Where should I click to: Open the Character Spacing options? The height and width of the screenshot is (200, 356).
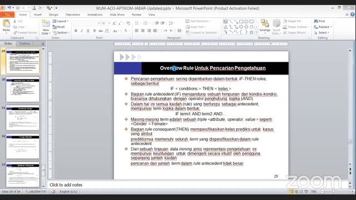pos(107,31)
